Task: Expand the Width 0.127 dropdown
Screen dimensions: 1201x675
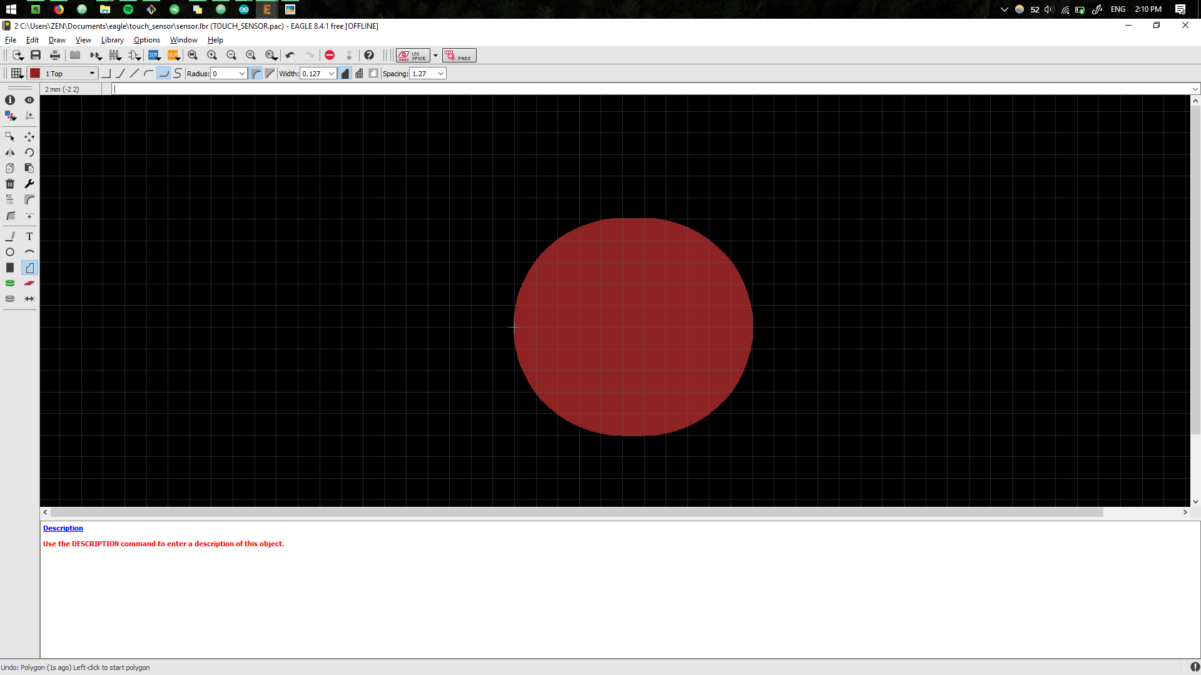Action: point(332,73)
